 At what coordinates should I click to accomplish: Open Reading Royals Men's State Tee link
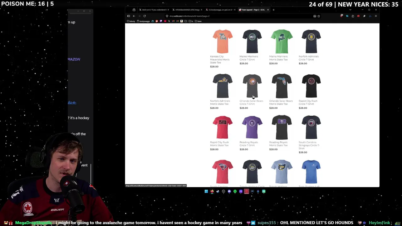click(278, 144)
